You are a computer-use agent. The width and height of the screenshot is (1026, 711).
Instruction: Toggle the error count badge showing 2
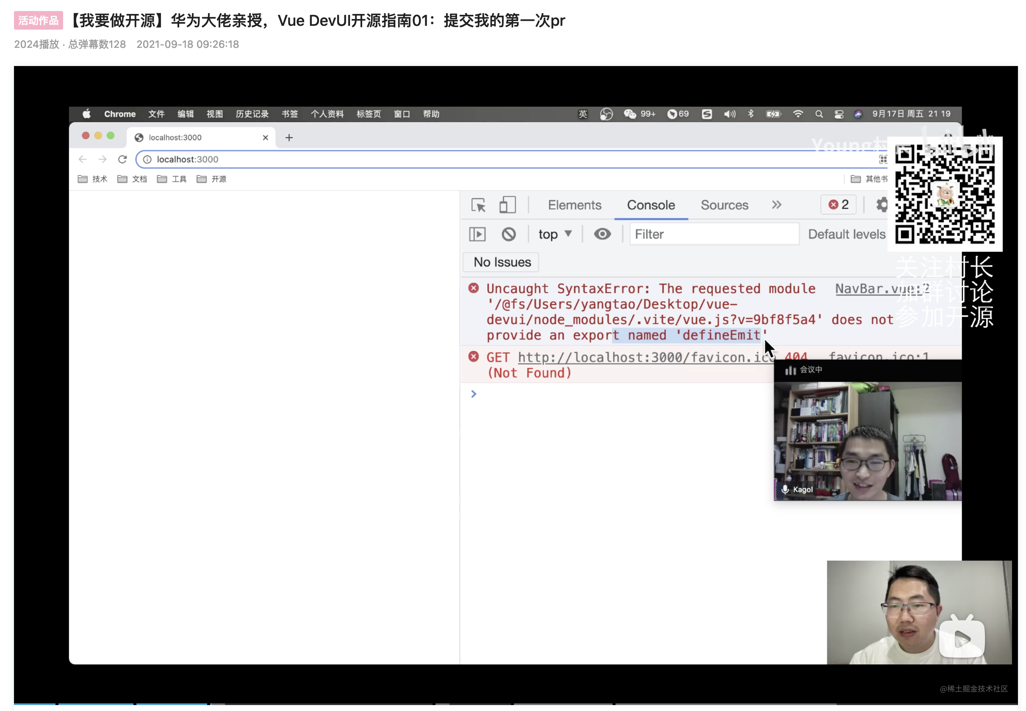tap(838, 204)
